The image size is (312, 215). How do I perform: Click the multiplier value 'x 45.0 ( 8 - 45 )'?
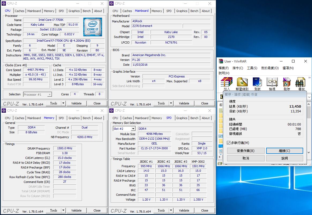(x=36, y=75)
